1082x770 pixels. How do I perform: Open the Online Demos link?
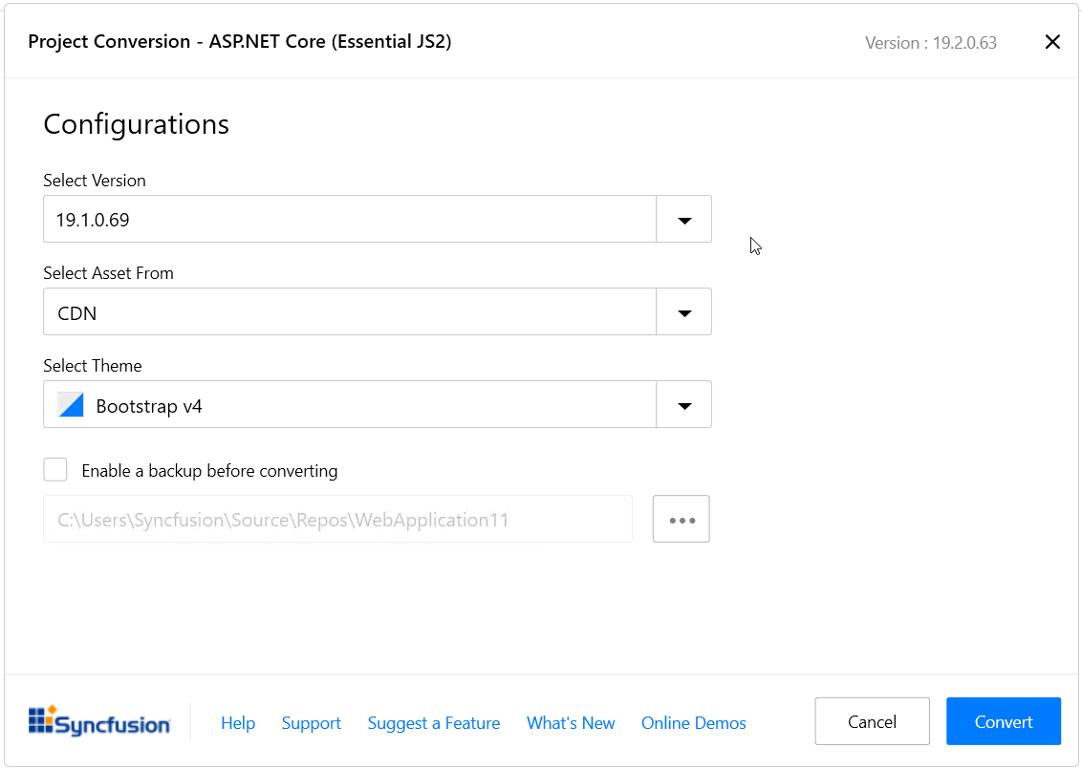(694, 723)
